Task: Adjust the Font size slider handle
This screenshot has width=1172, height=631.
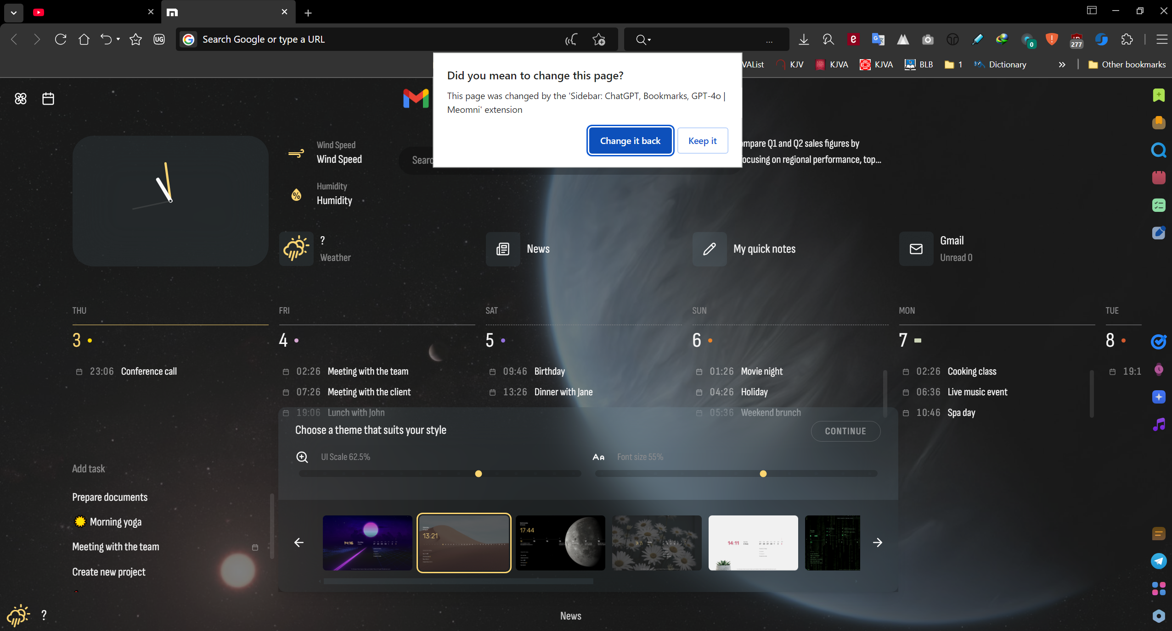Action: coord(763,474)
